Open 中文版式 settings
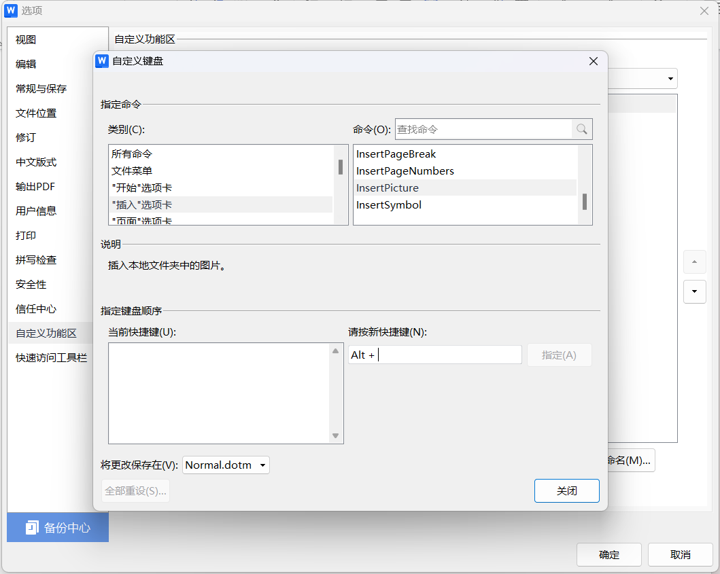The height and width of the screenshot is (574, 720). (36, 162)
